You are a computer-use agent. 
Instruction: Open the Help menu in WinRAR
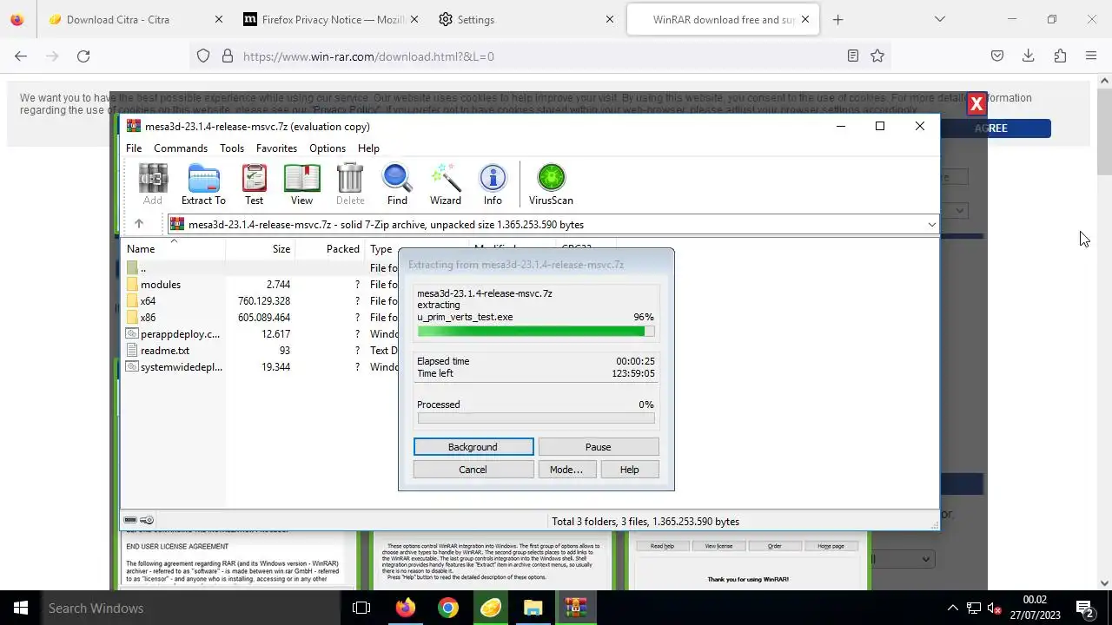click(368, 148)
